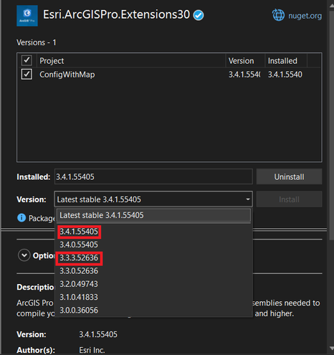This screenshot has height=355, width=334.
Task: Click the Esri.ArcGISPro.Extensions30 package title
Action: (116, 14)
